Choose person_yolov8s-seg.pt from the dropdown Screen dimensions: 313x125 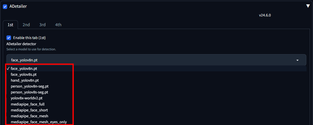(x=29, y=92)
